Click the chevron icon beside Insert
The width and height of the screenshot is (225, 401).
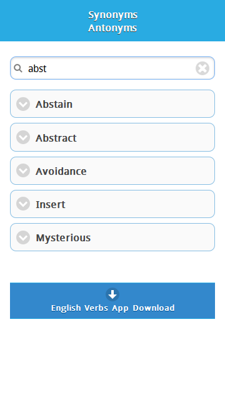tap(23, 204)
